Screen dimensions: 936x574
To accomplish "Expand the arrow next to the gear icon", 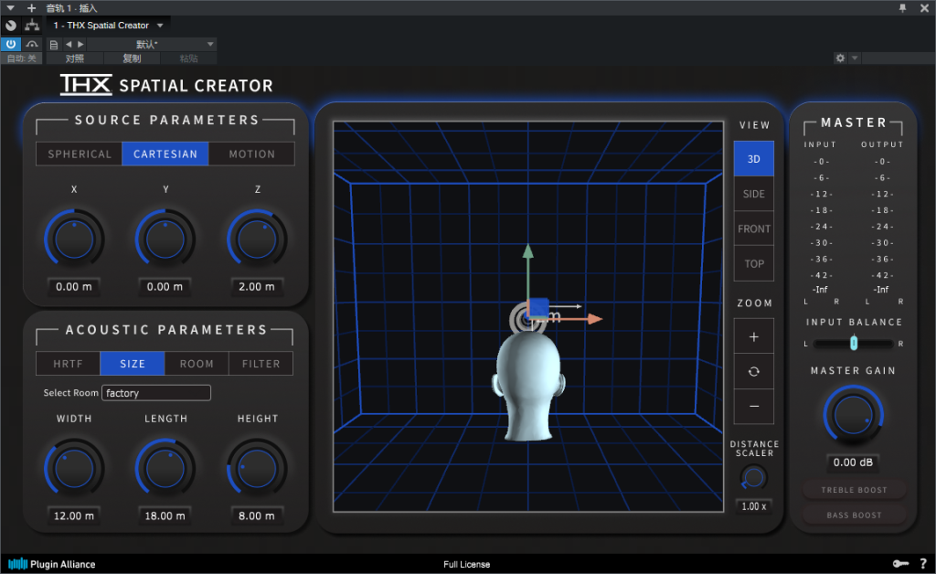I will [x=855, y=58].
